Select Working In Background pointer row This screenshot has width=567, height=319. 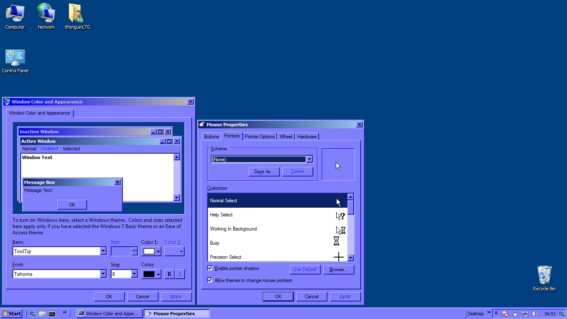coord(277,229)
